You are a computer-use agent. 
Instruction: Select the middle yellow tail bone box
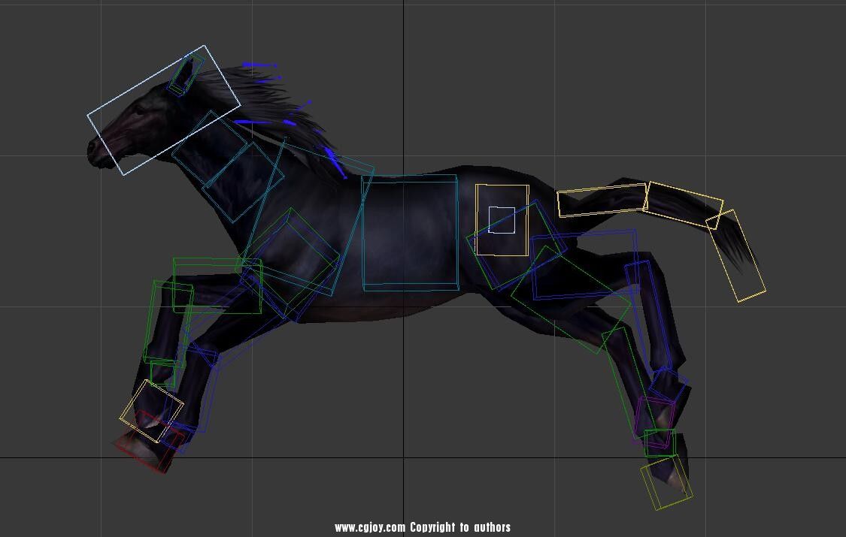(x=684, y=204)
